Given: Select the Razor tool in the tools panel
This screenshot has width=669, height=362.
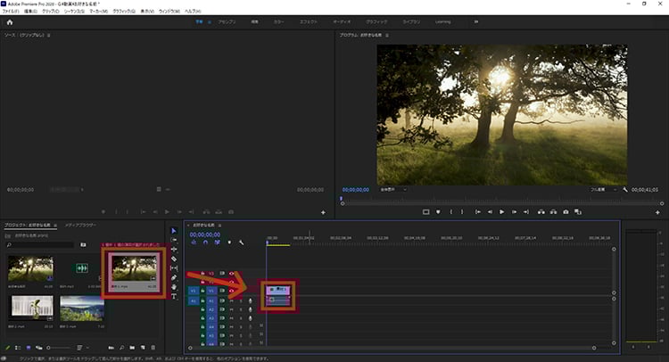Looking at the screenshot, I should tap(174, 259).
